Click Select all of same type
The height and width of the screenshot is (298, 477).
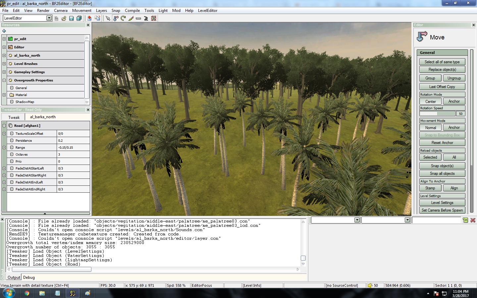point(442,62)
